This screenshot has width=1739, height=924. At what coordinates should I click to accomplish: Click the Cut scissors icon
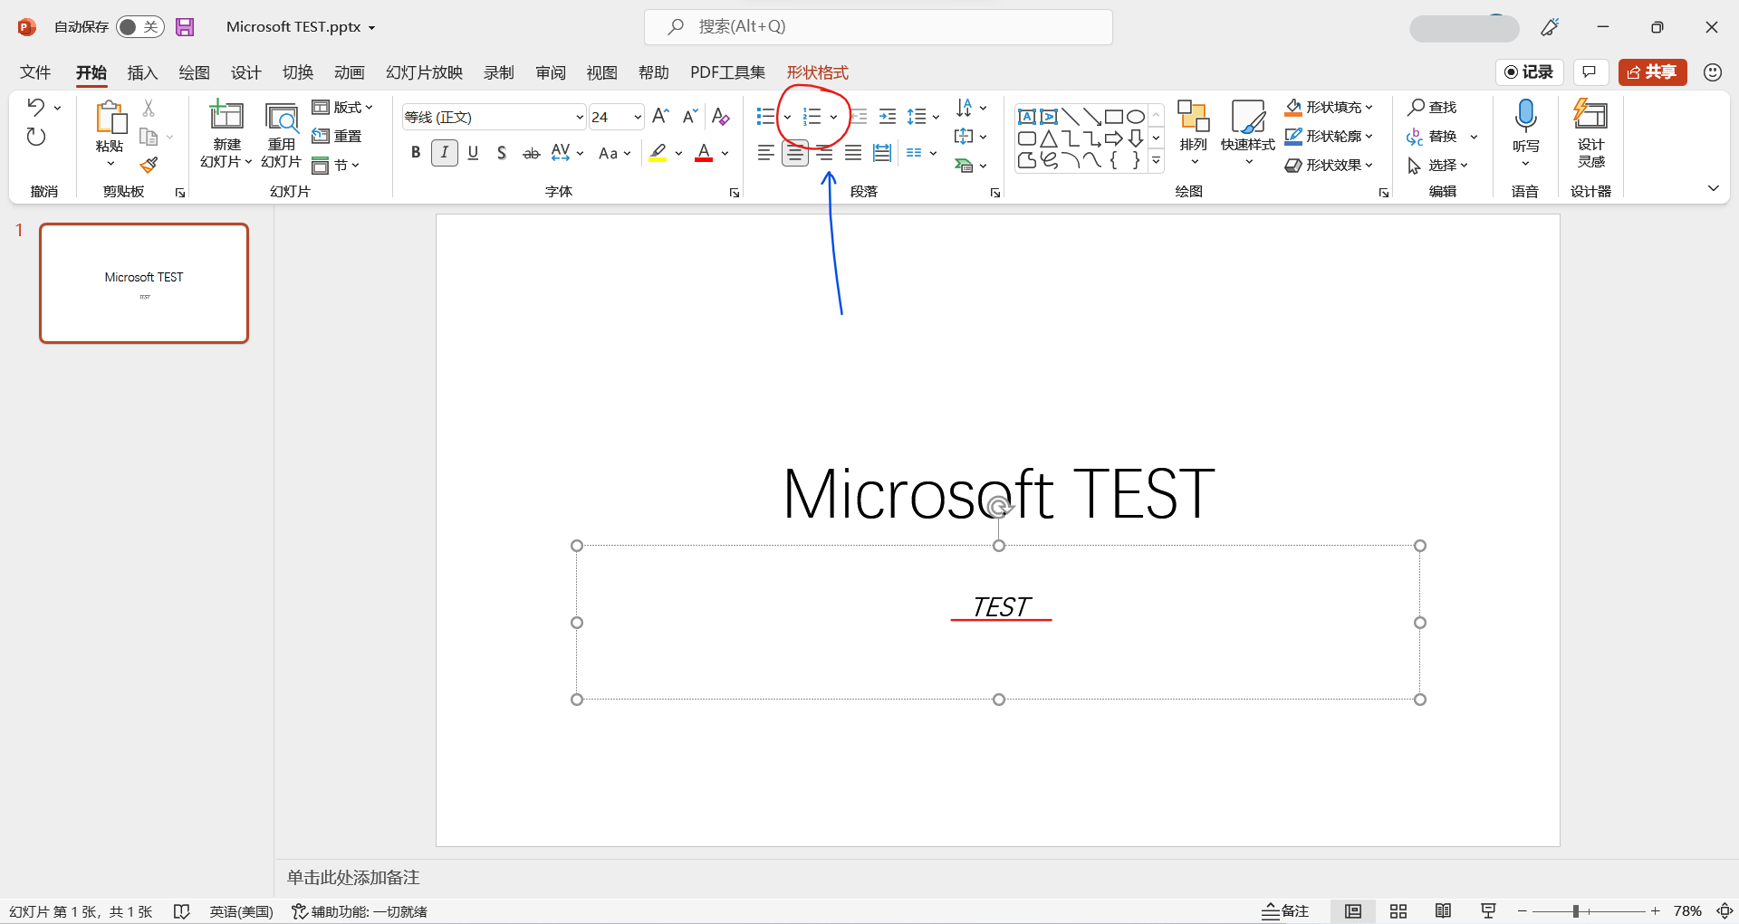(149, 108)
